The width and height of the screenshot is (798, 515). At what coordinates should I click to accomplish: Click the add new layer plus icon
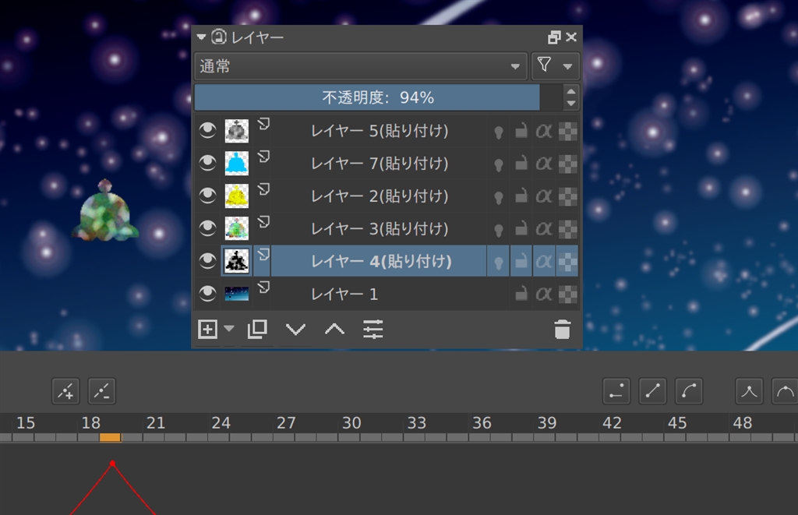(207, 330)
